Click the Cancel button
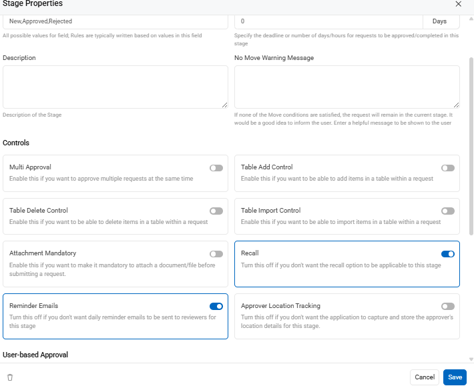Screen dimensions: 474x390 (425, 377)
